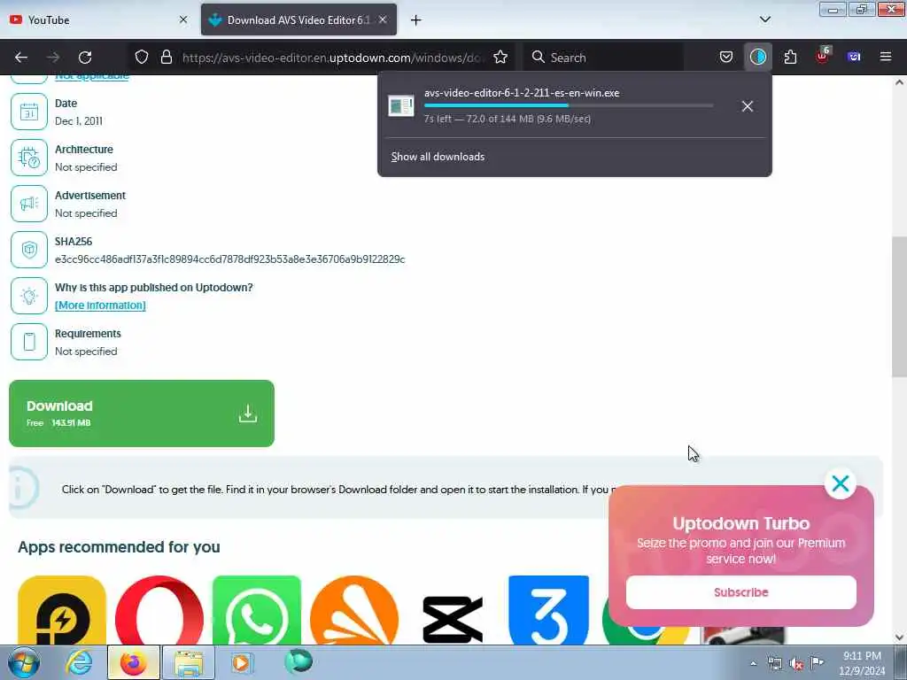Open the list all tabs dropdown
The height and width of the screenshot is (680, 907).
pyautogui.click(x=765, y=19)
